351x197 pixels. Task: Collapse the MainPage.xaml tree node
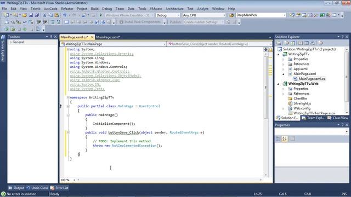[x=284, y=74]
